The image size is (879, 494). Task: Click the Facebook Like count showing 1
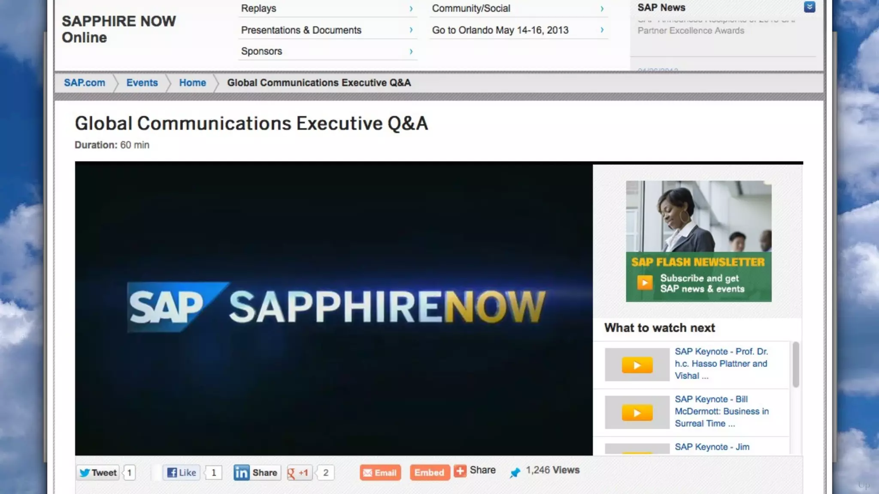214,473
